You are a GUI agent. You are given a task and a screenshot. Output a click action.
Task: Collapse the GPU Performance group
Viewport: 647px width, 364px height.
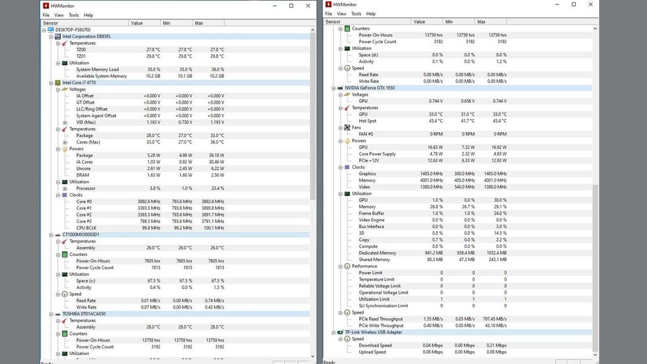[x=340, y=266]
